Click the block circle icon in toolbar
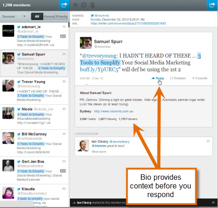Viewport: 218px width, 208px height. (x=84, y=5)
